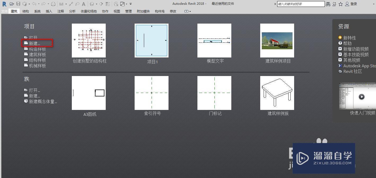The height and width of the screenshot is (178, 376).
Task: Select the Text tool (A icon)
Action: pyautogui.click(x=83, y=4)
